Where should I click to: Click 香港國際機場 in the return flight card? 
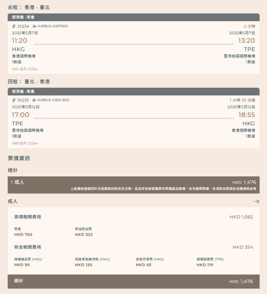click(243, 131)
